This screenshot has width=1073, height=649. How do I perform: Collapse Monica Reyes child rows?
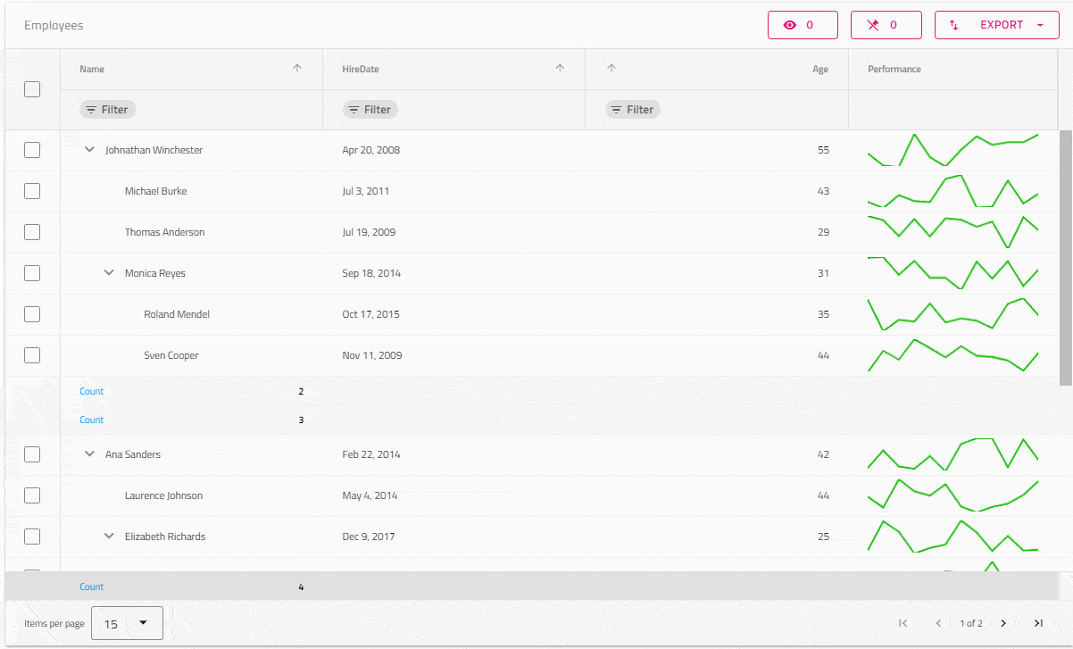click(109, 273)
